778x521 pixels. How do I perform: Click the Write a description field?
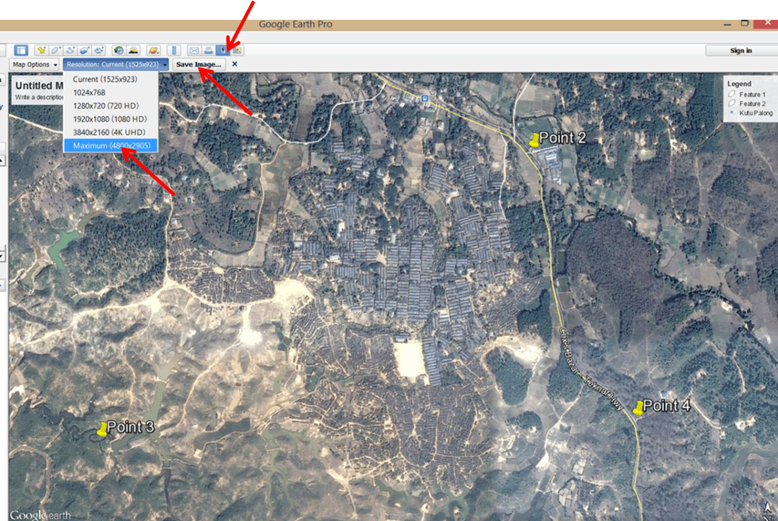(39, 97)
